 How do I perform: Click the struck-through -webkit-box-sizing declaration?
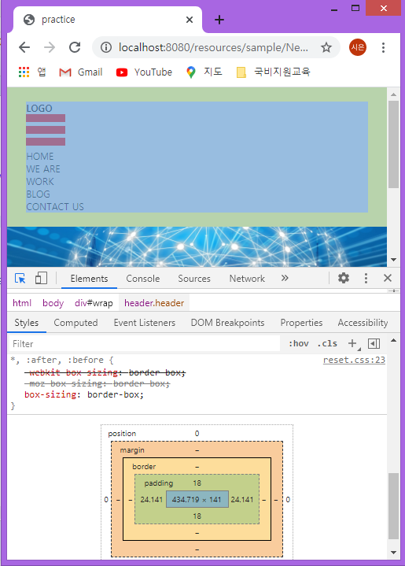click(x=105, y=372)
